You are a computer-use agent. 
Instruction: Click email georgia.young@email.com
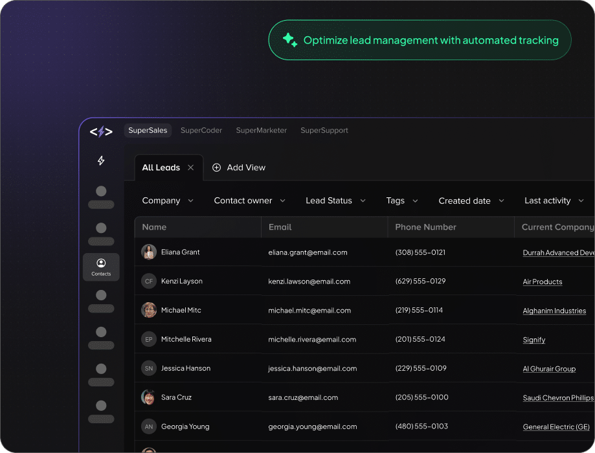pos(312,426)
